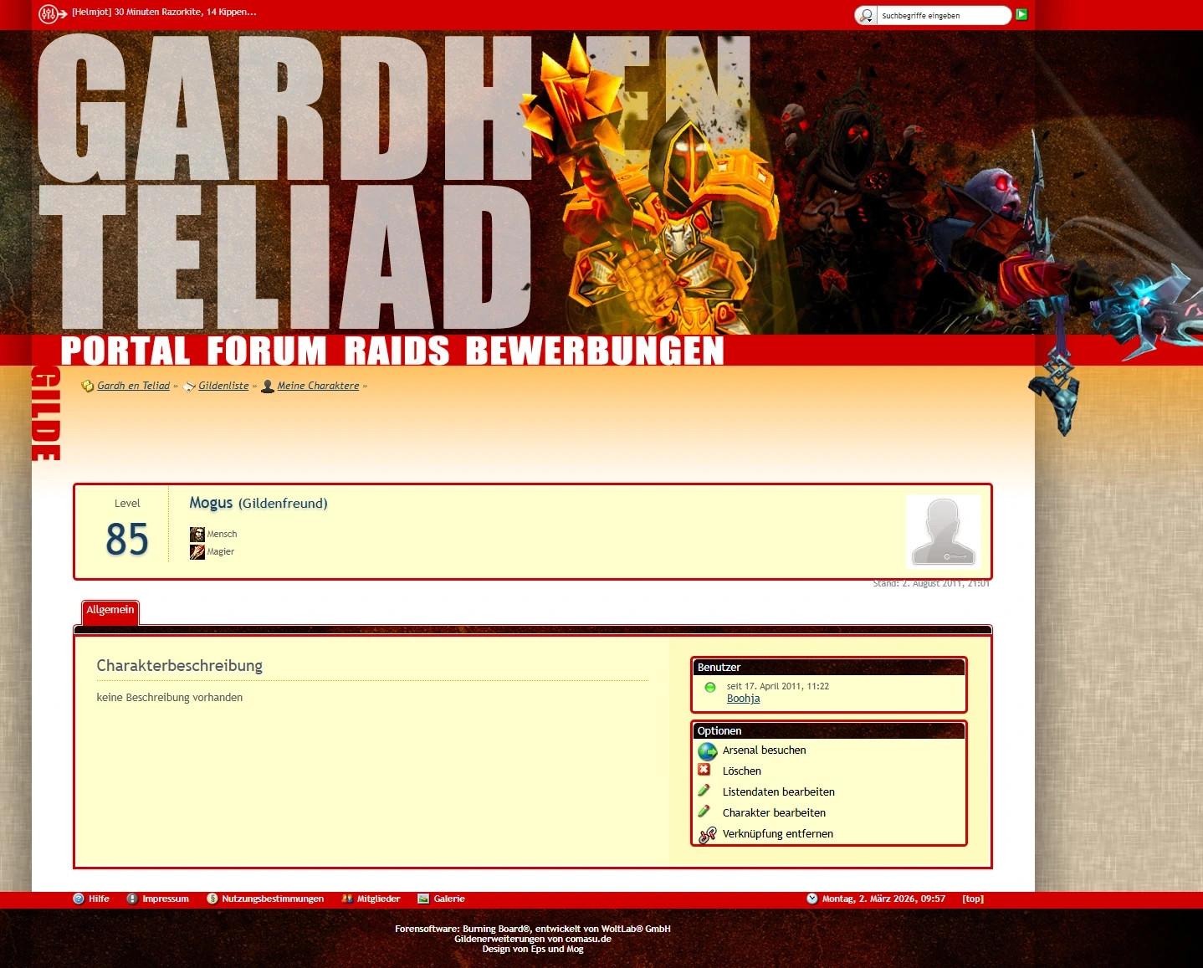
Task: Choose the Löschen option
Action: (x=742, y=771)
